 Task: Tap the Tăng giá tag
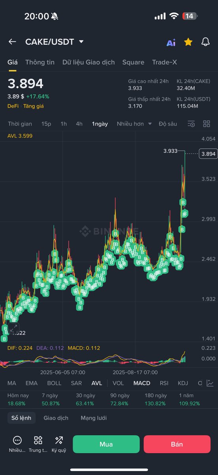[x=33, y=106]
